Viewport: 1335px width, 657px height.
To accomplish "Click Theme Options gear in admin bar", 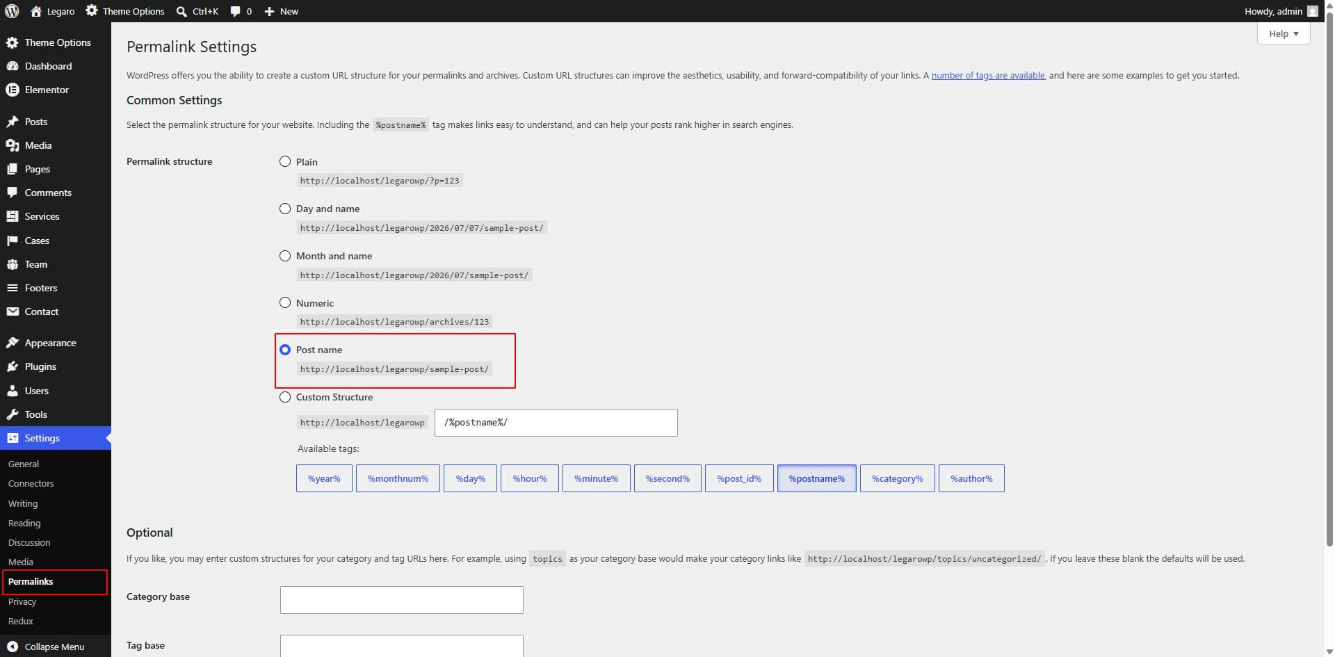I will tap(92, 11).
